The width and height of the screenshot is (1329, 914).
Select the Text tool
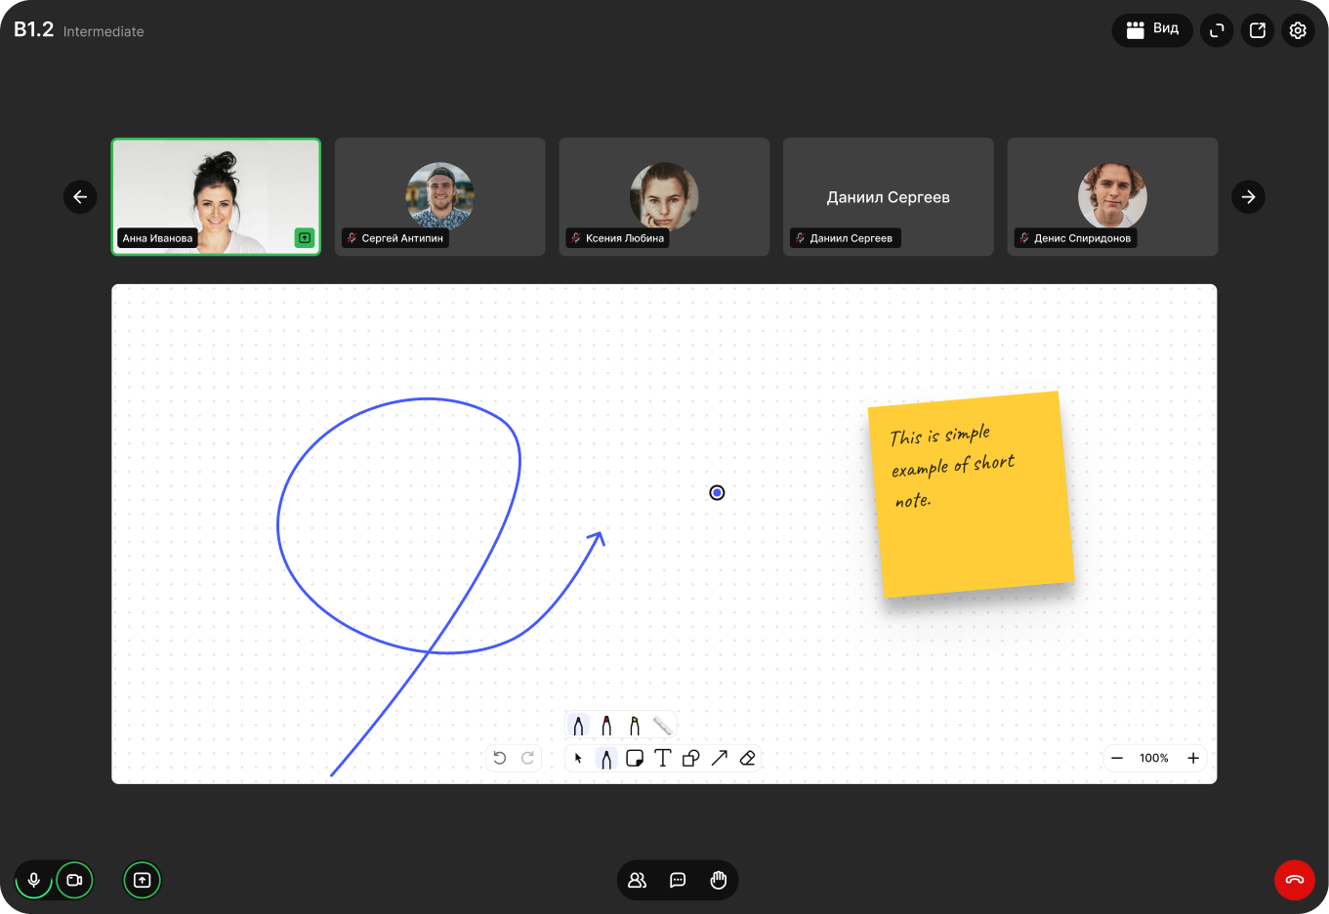(663, 758)
